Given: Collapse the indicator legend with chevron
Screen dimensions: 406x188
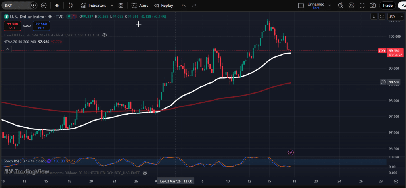Looking at the screenshot, I should pyautogui.click(x=7, y=49).
